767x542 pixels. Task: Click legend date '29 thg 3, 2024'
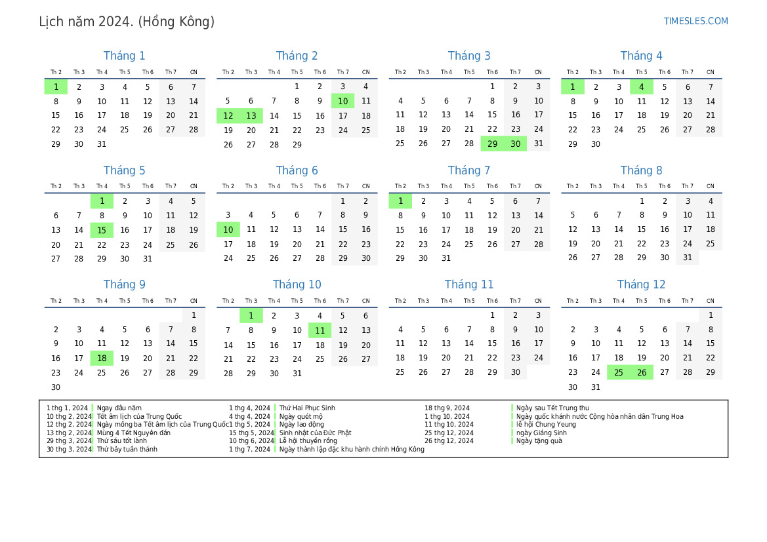tap(69, 441)
